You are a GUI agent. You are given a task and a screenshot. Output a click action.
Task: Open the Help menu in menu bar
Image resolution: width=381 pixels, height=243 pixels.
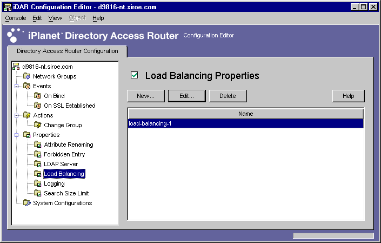pyautogui.click(x=98, y=18)
